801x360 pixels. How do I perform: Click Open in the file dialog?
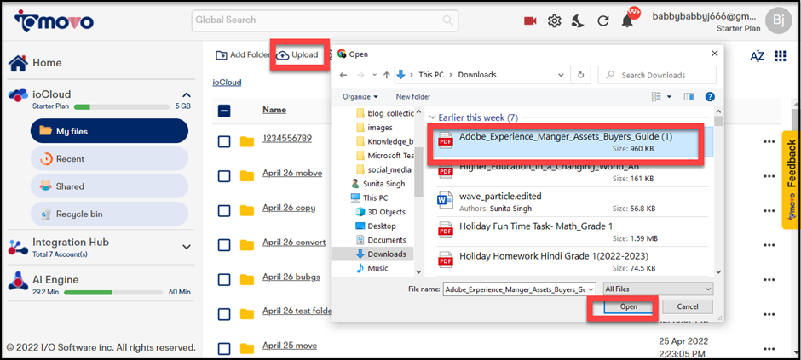628,306
